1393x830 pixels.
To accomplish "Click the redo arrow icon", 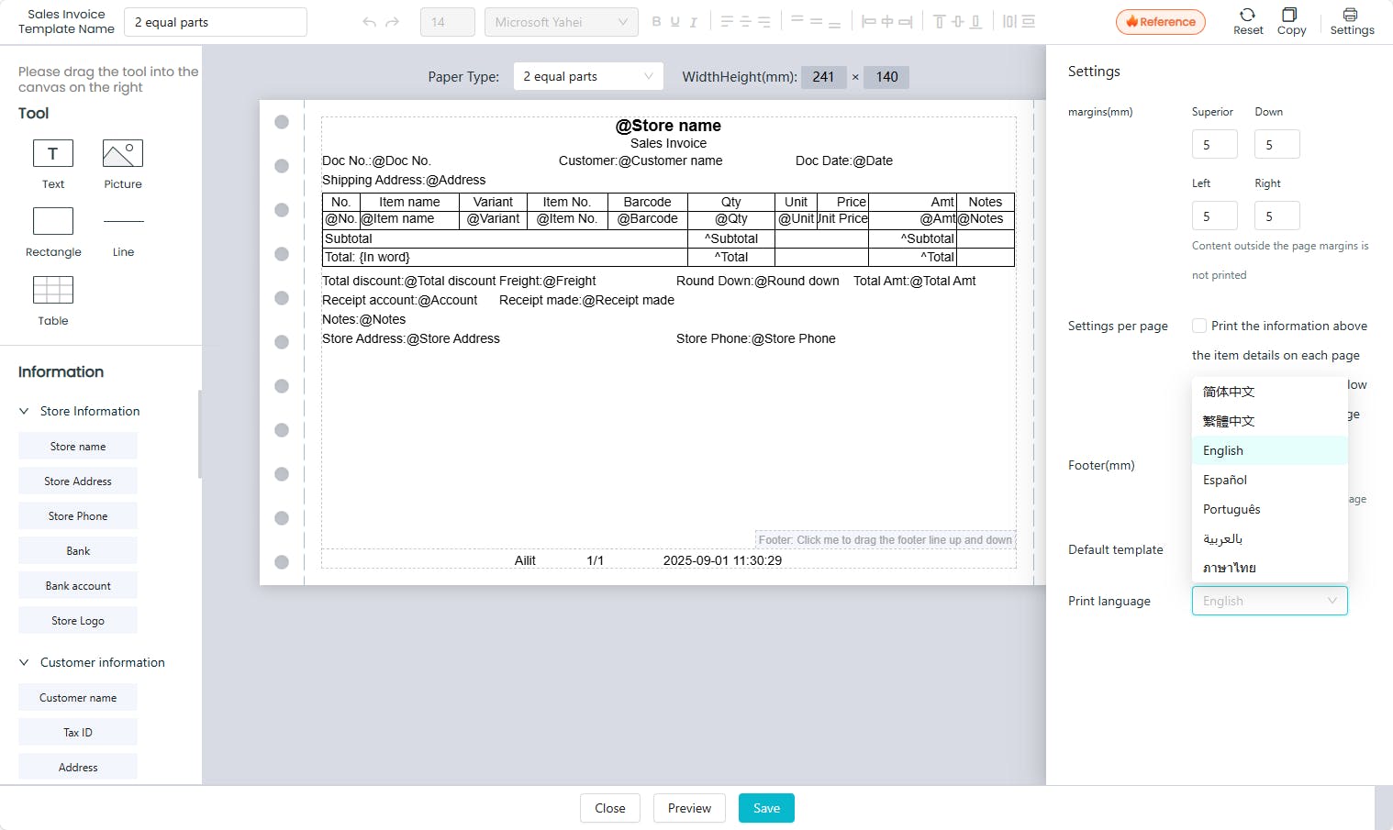I will 393,22.
